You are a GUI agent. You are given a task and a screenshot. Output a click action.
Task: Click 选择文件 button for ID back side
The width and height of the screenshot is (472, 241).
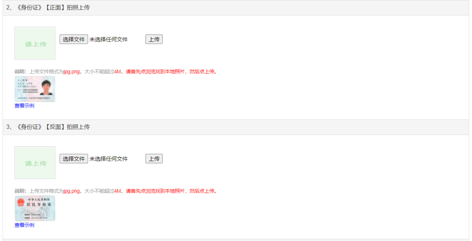click(74, 159)
